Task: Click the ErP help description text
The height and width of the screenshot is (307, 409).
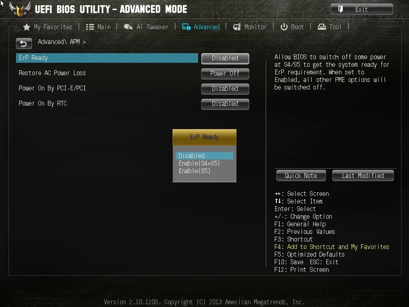Action: (332, 72)
